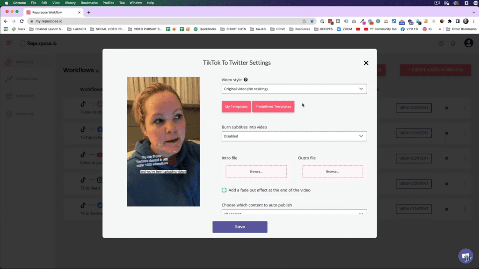The image size is (479, 269).
Task: Open the YT Community Tab bookmark
Action: (x=380, y=29)
